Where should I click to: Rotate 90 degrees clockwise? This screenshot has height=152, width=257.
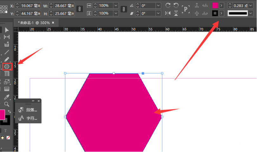click(168, 5)
